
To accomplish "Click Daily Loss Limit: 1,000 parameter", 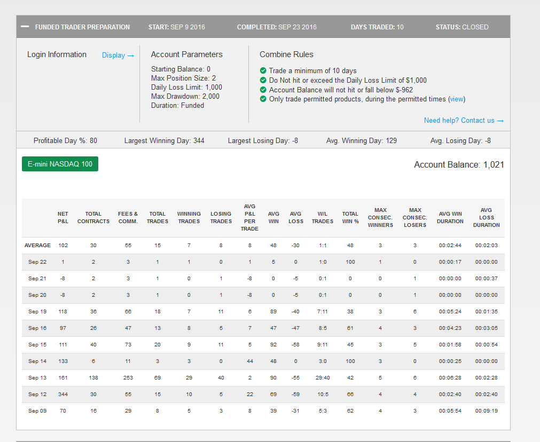I will 186,87.
